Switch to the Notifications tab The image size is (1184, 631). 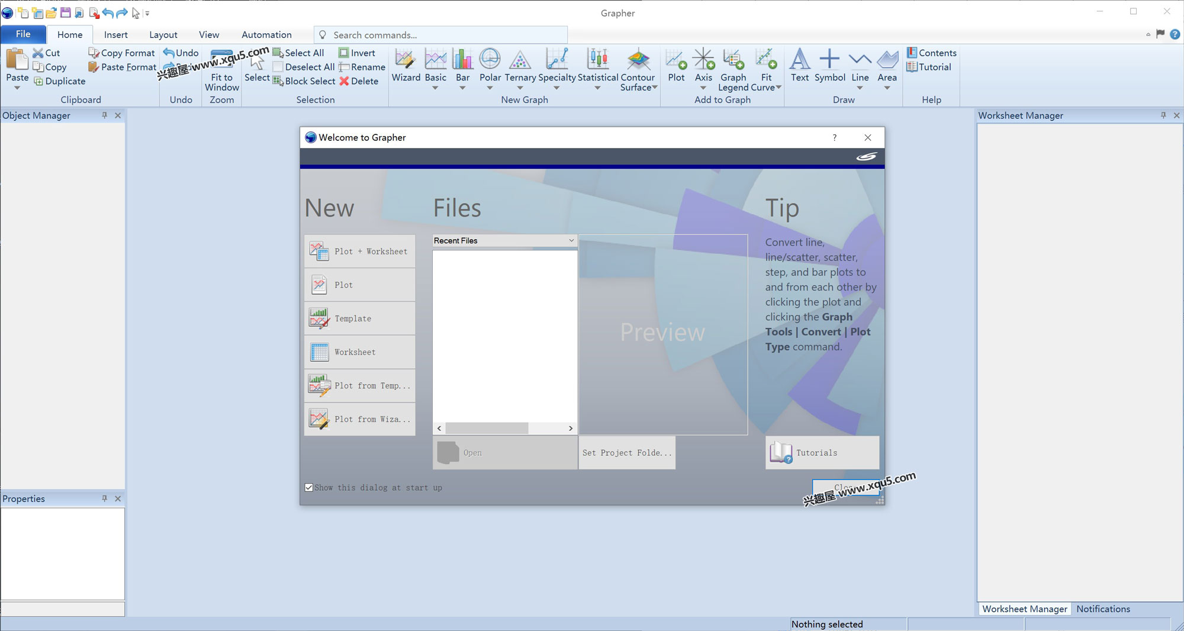(1103, 609)
